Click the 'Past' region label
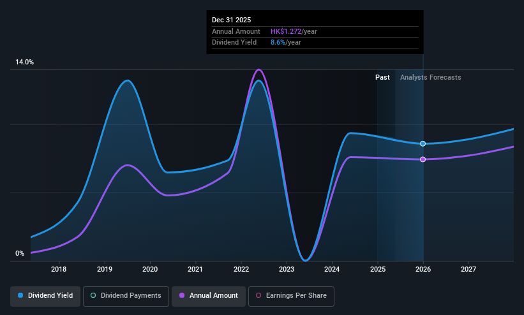The height and width of the screenshot is (315, 524). [382, 77]
